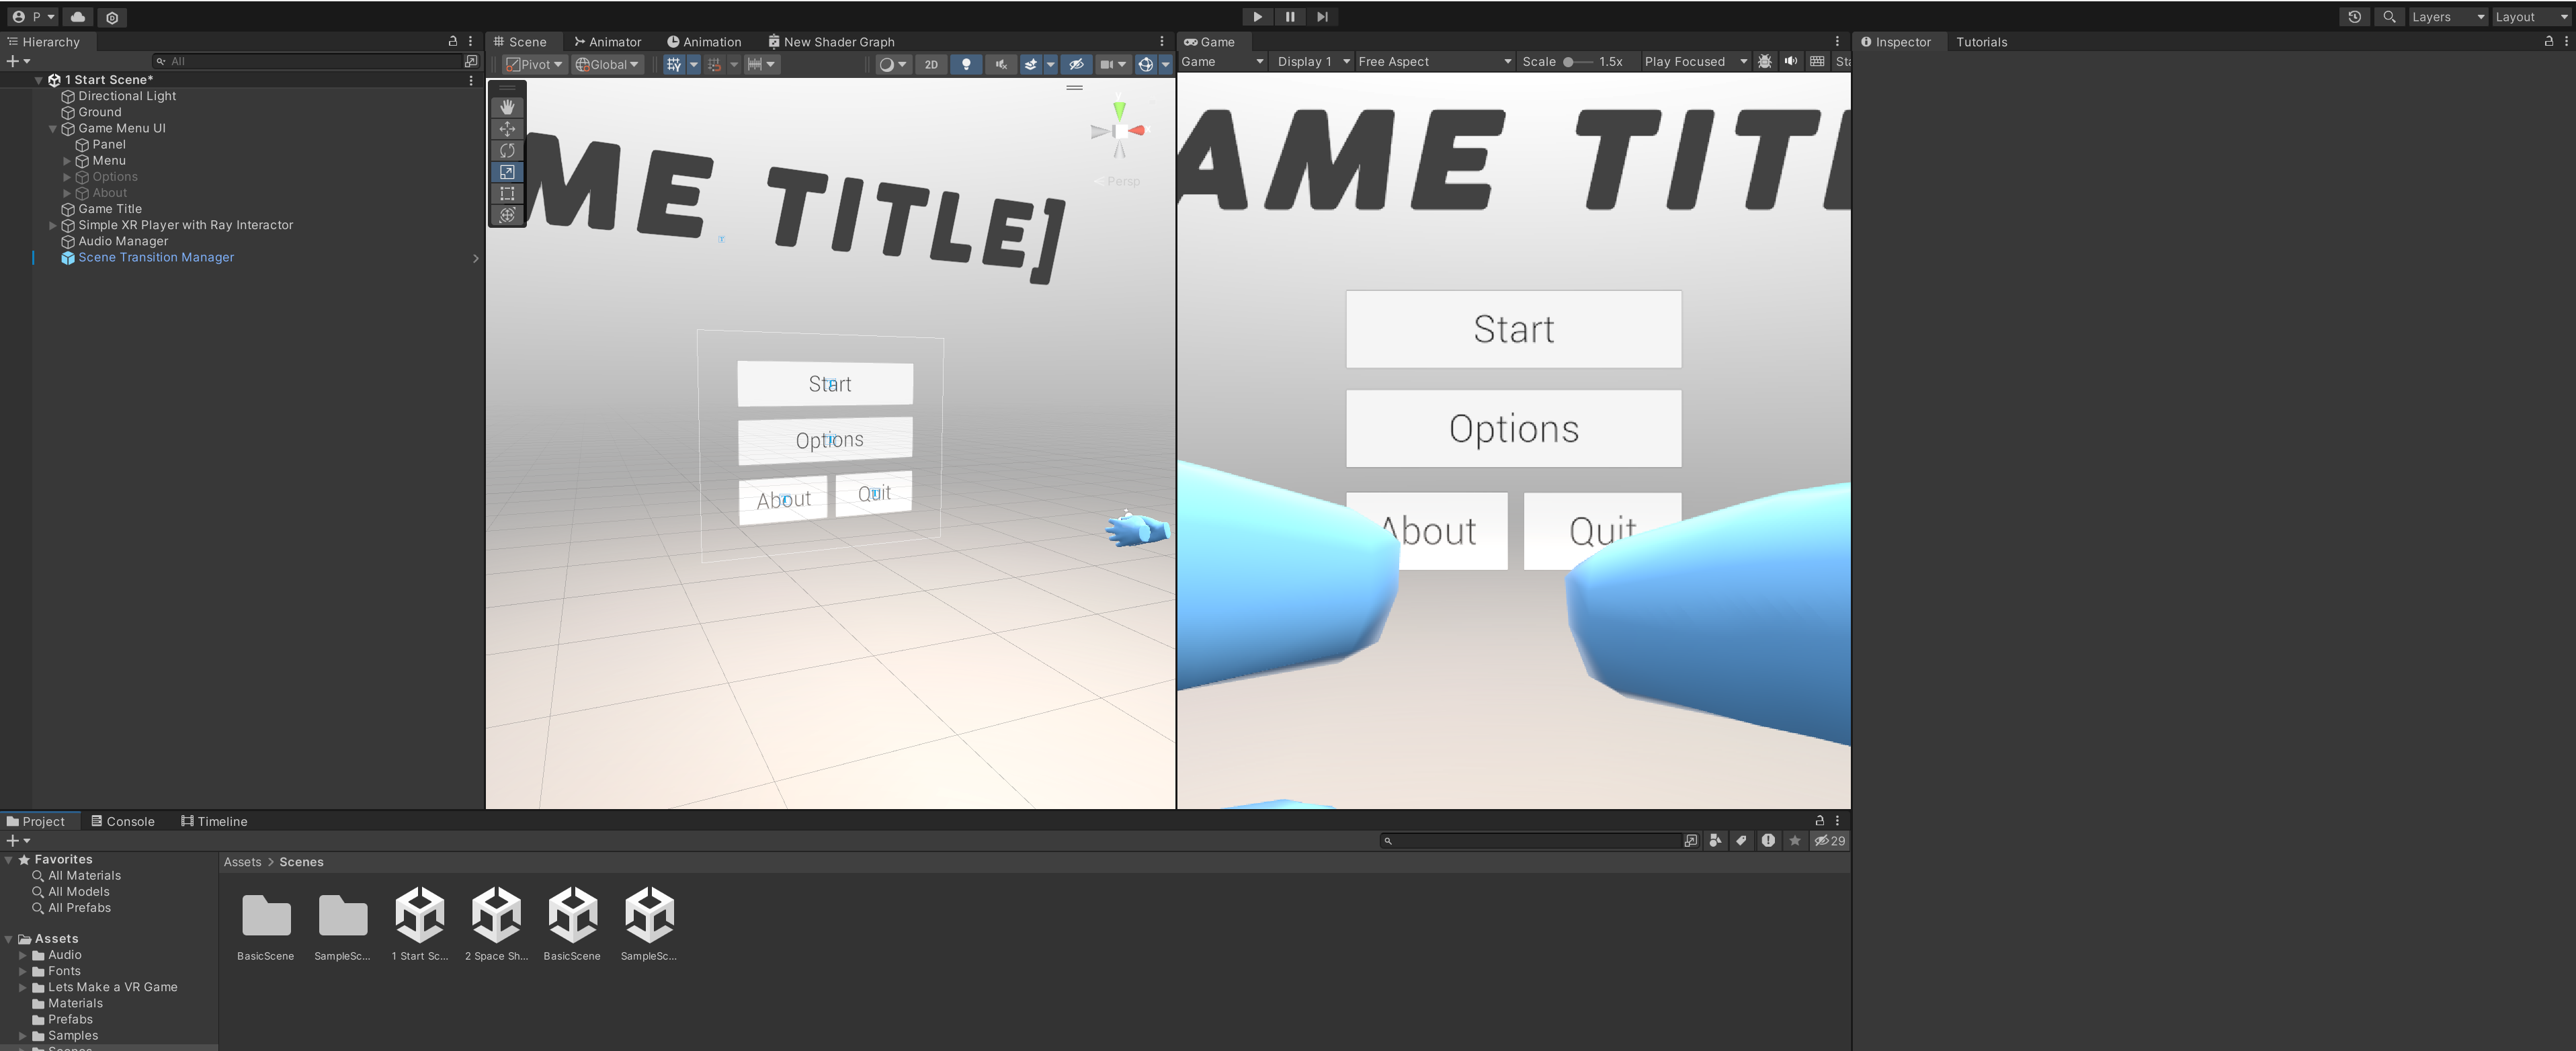Click the Step frame button
This screenshot has width=2576, height=1051.
[1322, 17]
